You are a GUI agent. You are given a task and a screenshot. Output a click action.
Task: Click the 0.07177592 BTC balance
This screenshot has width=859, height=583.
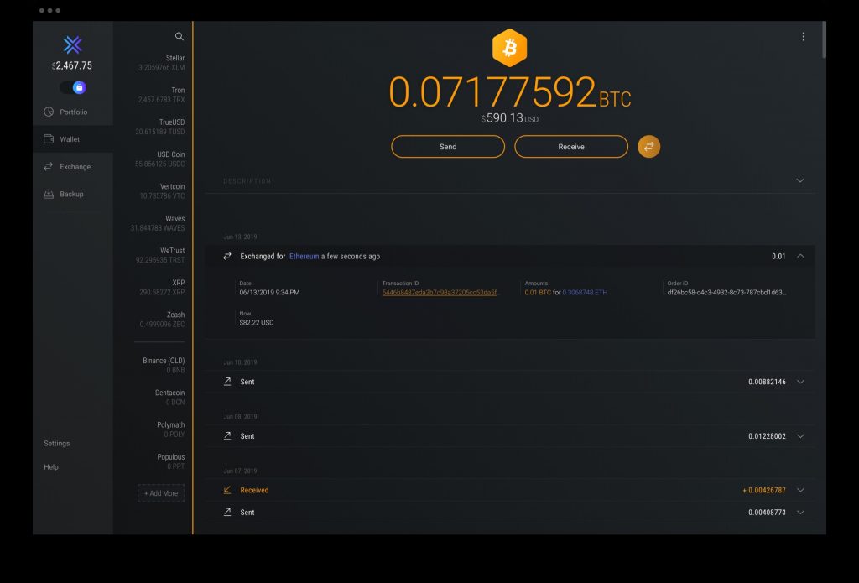(x=509, y=92)
